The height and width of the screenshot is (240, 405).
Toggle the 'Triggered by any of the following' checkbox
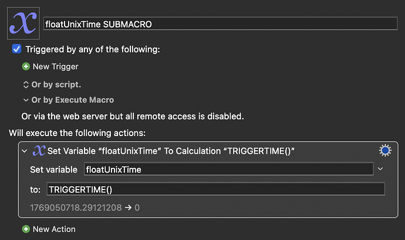(x=17, y=50)
